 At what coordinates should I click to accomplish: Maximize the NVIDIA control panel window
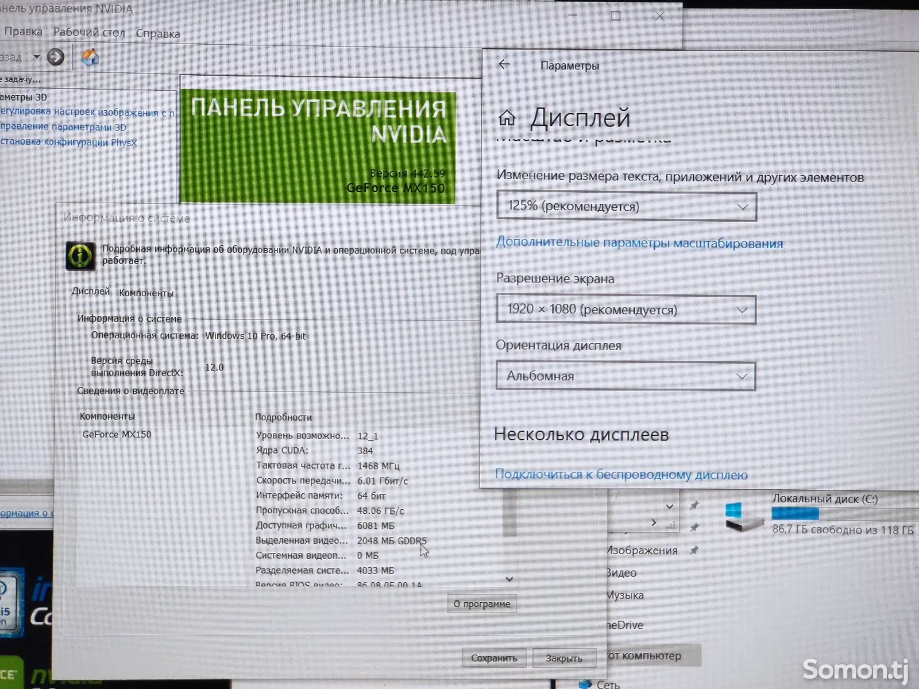tap(616, 16)
